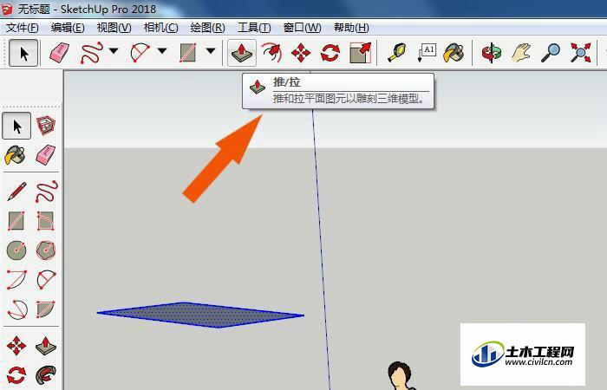Select the Scale tool in top toolbar
This screenshot has height=390, width=607.
pos(361,53)
